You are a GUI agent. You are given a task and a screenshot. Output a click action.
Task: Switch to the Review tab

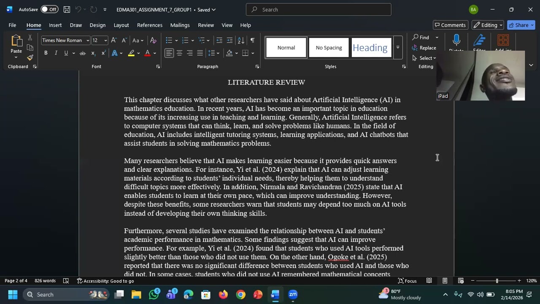[206, 25]
